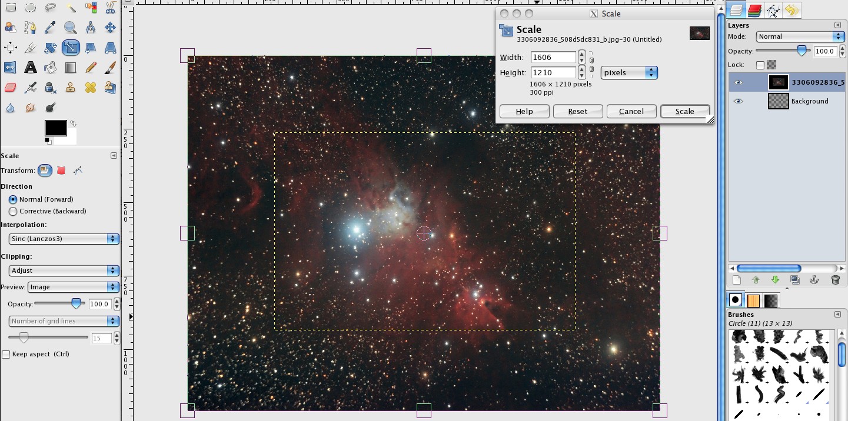Screen dimensions: 848x421
Task: Select the Pencil tool
Action: click(x=90, y=68)
